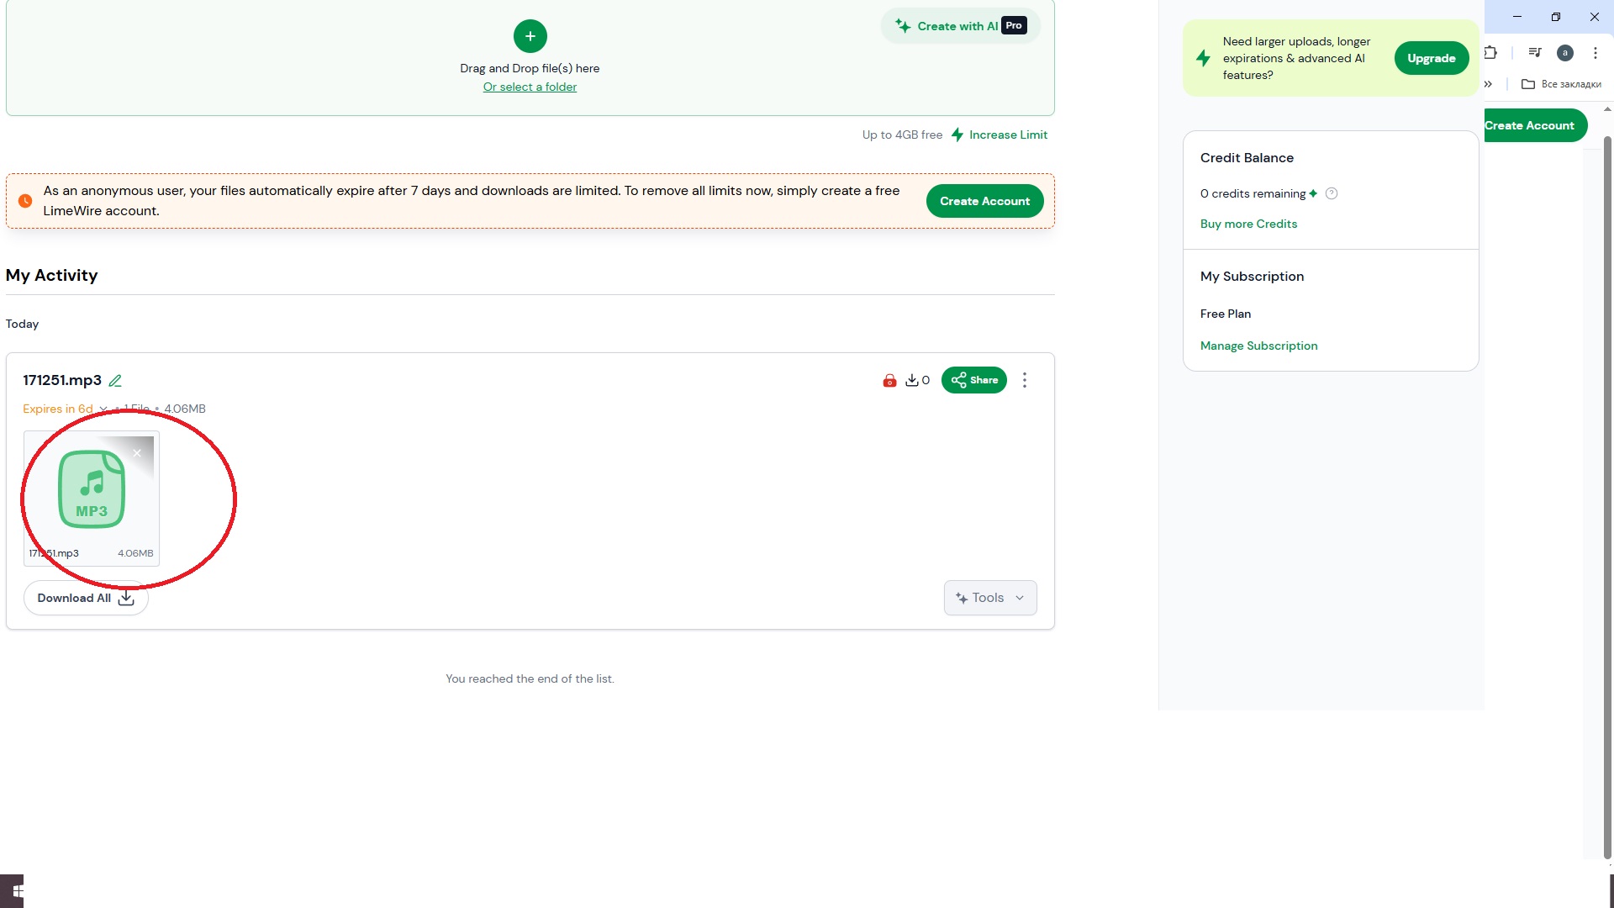Click the pencil rename icon beside 171251.mp3

115,381
